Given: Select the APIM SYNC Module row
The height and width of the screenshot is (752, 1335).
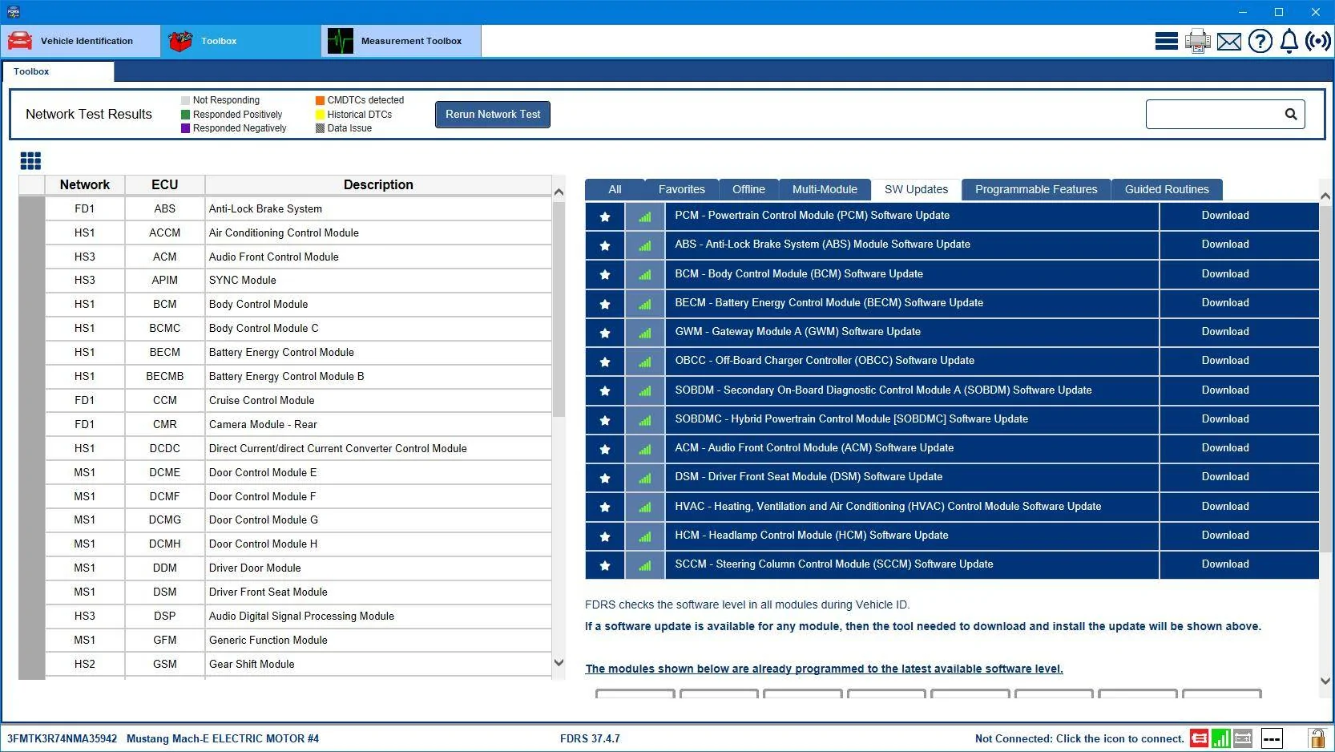Looking at the screenshot, I should [x=298, y=280].
